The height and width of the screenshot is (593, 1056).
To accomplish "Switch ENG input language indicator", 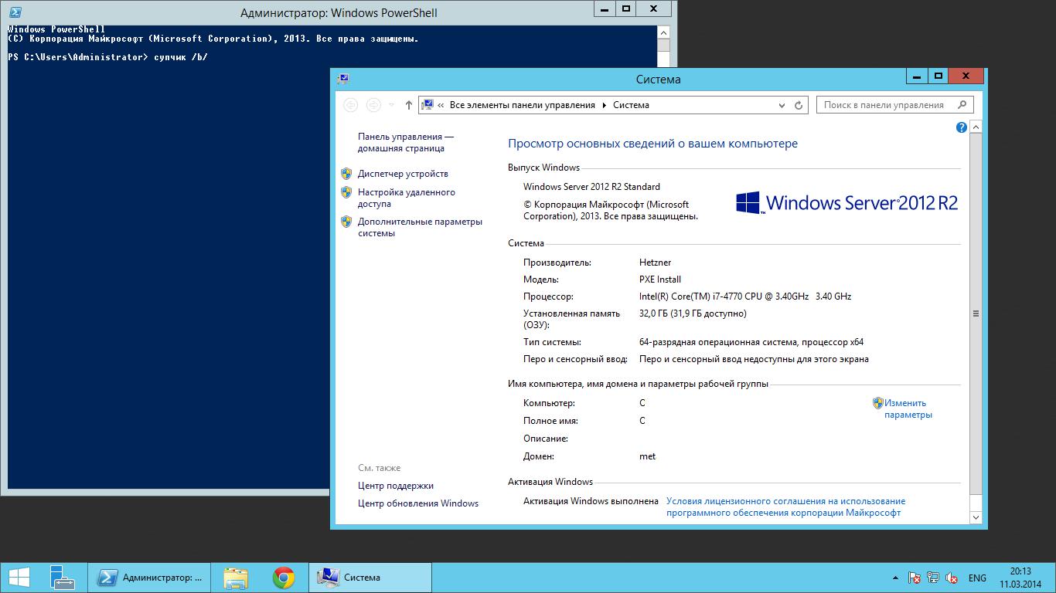I will 977,578.
